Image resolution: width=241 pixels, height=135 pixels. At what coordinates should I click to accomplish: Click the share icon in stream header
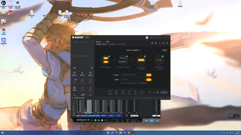click(167, 43)
